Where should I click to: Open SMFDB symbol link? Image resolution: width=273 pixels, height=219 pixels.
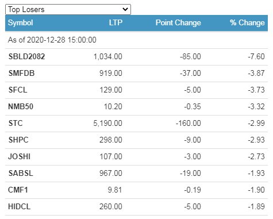[x=21, y=73]
